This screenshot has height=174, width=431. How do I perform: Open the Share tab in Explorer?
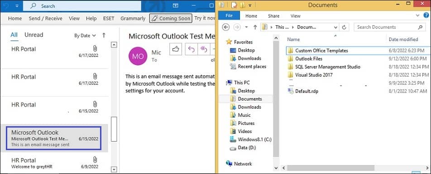tap(273, 16)
